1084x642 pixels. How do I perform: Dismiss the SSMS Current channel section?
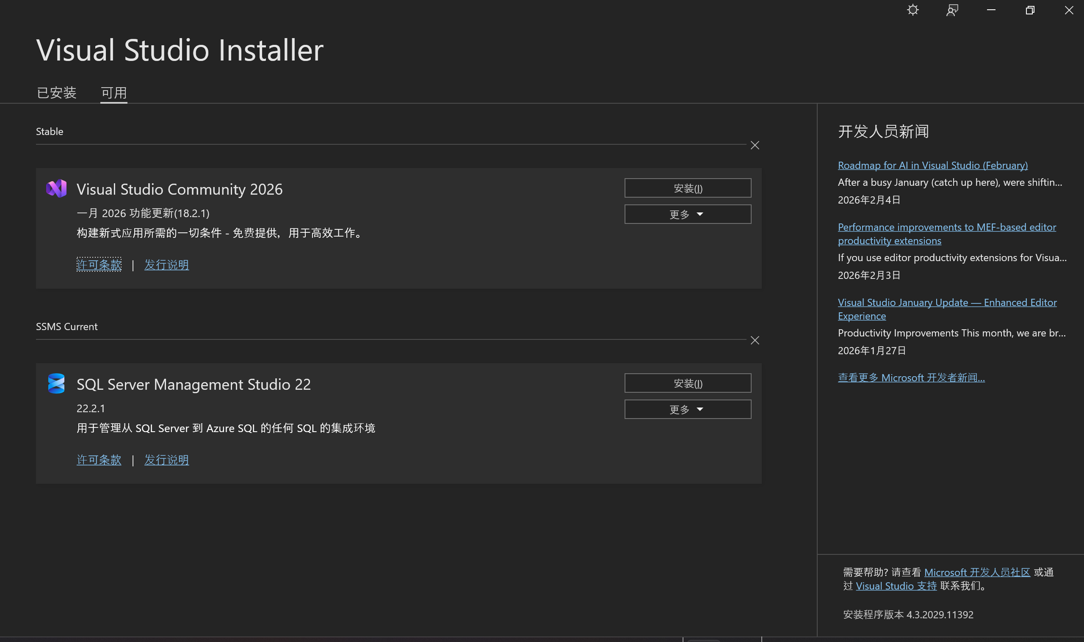click(x=755, y=341)
